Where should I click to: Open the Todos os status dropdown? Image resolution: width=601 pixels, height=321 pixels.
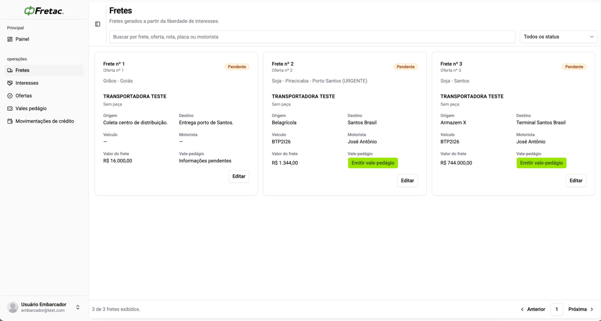[x=559, y=37]
